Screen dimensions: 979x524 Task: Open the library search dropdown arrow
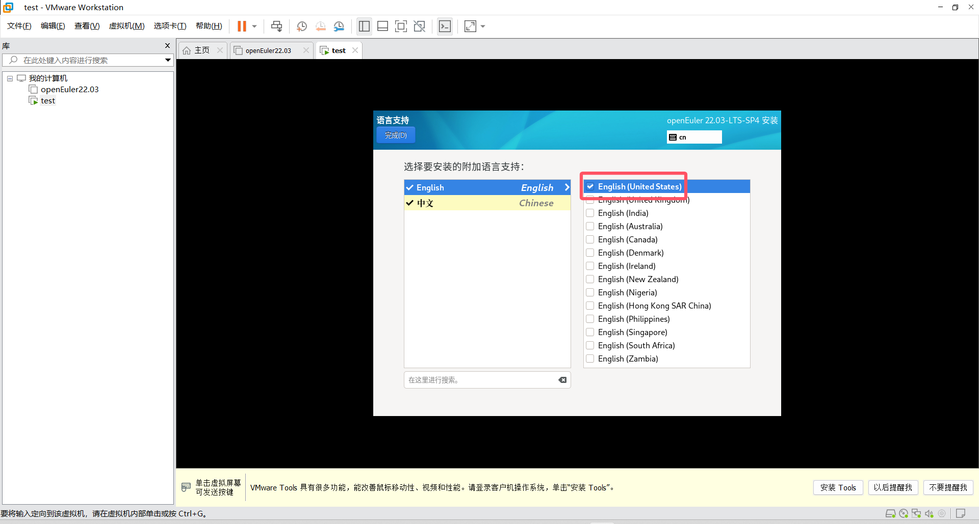click(x=168, y=60)
